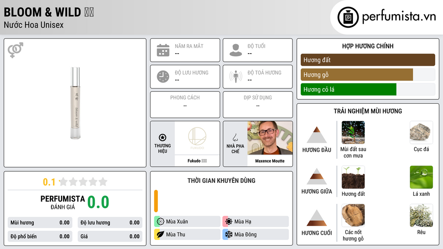Image resolution: width=443 pixels, height=249 pixels.
Task: Click the Mùi hương 0.00 score row
Action: [x=40, y=223]
